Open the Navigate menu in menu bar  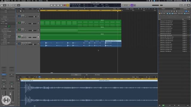coord(24,1)
